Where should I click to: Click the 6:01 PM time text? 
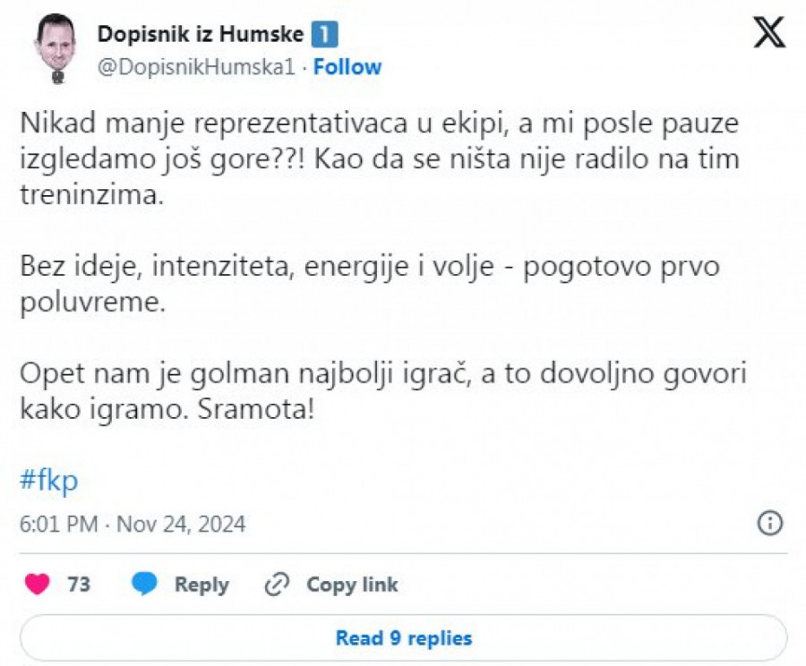(59, 524)
